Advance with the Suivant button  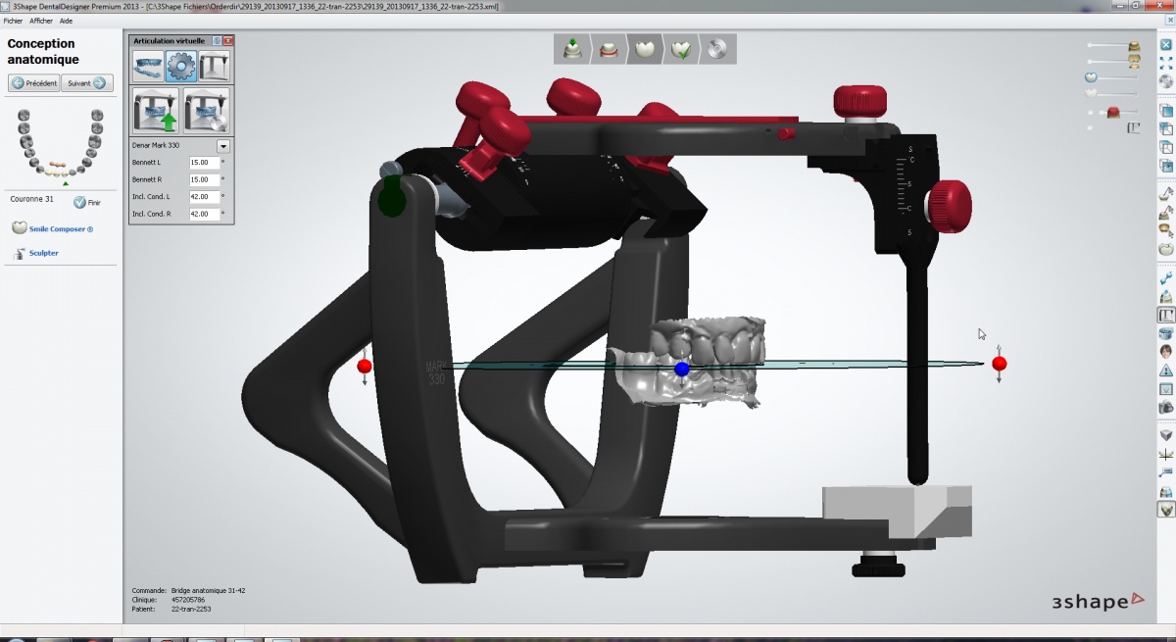86,83
